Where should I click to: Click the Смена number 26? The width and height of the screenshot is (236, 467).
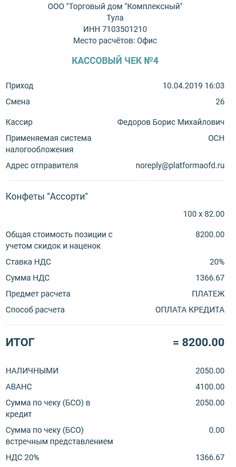(220, 102)
